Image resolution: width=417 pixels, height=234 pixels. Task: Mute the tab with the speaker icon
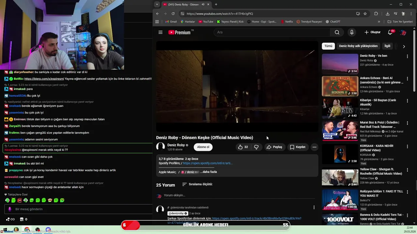pos(203,5)
